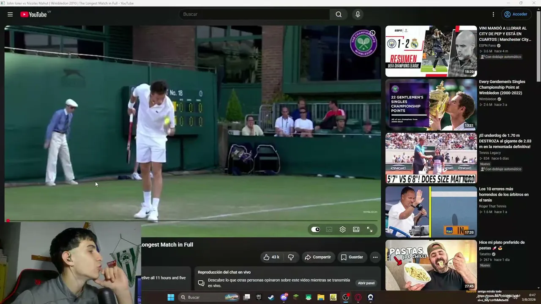Viewport: 541px width, 304px height.
Task: Visit the Tatatito channel
Action: (x=485, y=254)
